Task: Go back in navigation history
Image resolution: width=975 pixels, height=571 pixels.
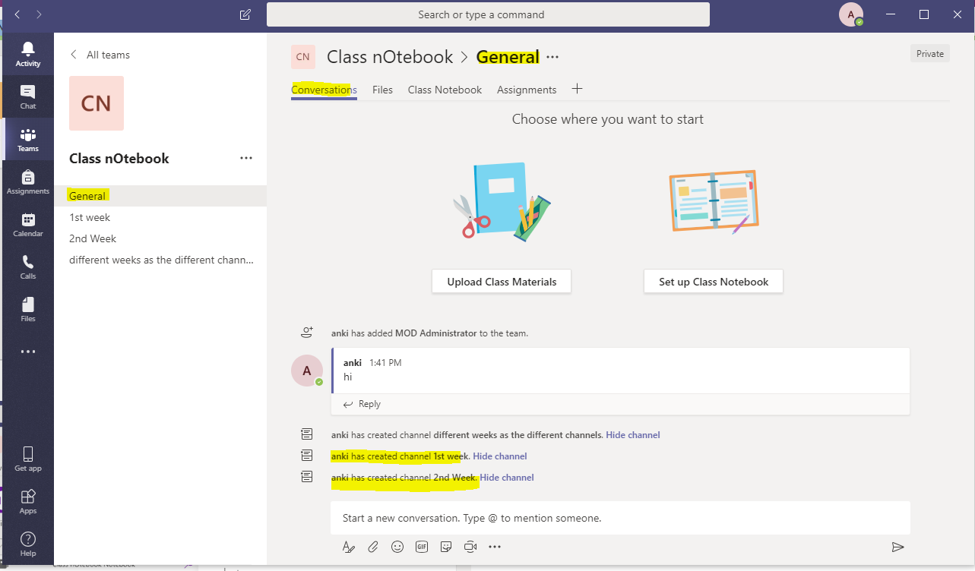Action: coord(17,14)
